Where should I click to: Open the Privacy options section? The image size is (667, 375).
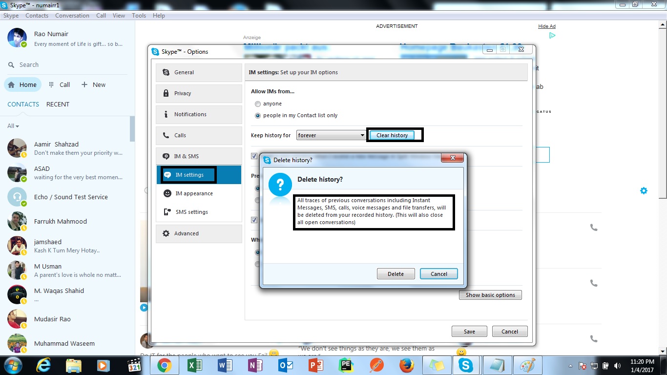coord(199,93)
